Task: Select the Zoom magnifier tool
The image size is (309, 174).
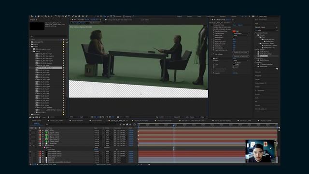Action: (x=42, y=16)
